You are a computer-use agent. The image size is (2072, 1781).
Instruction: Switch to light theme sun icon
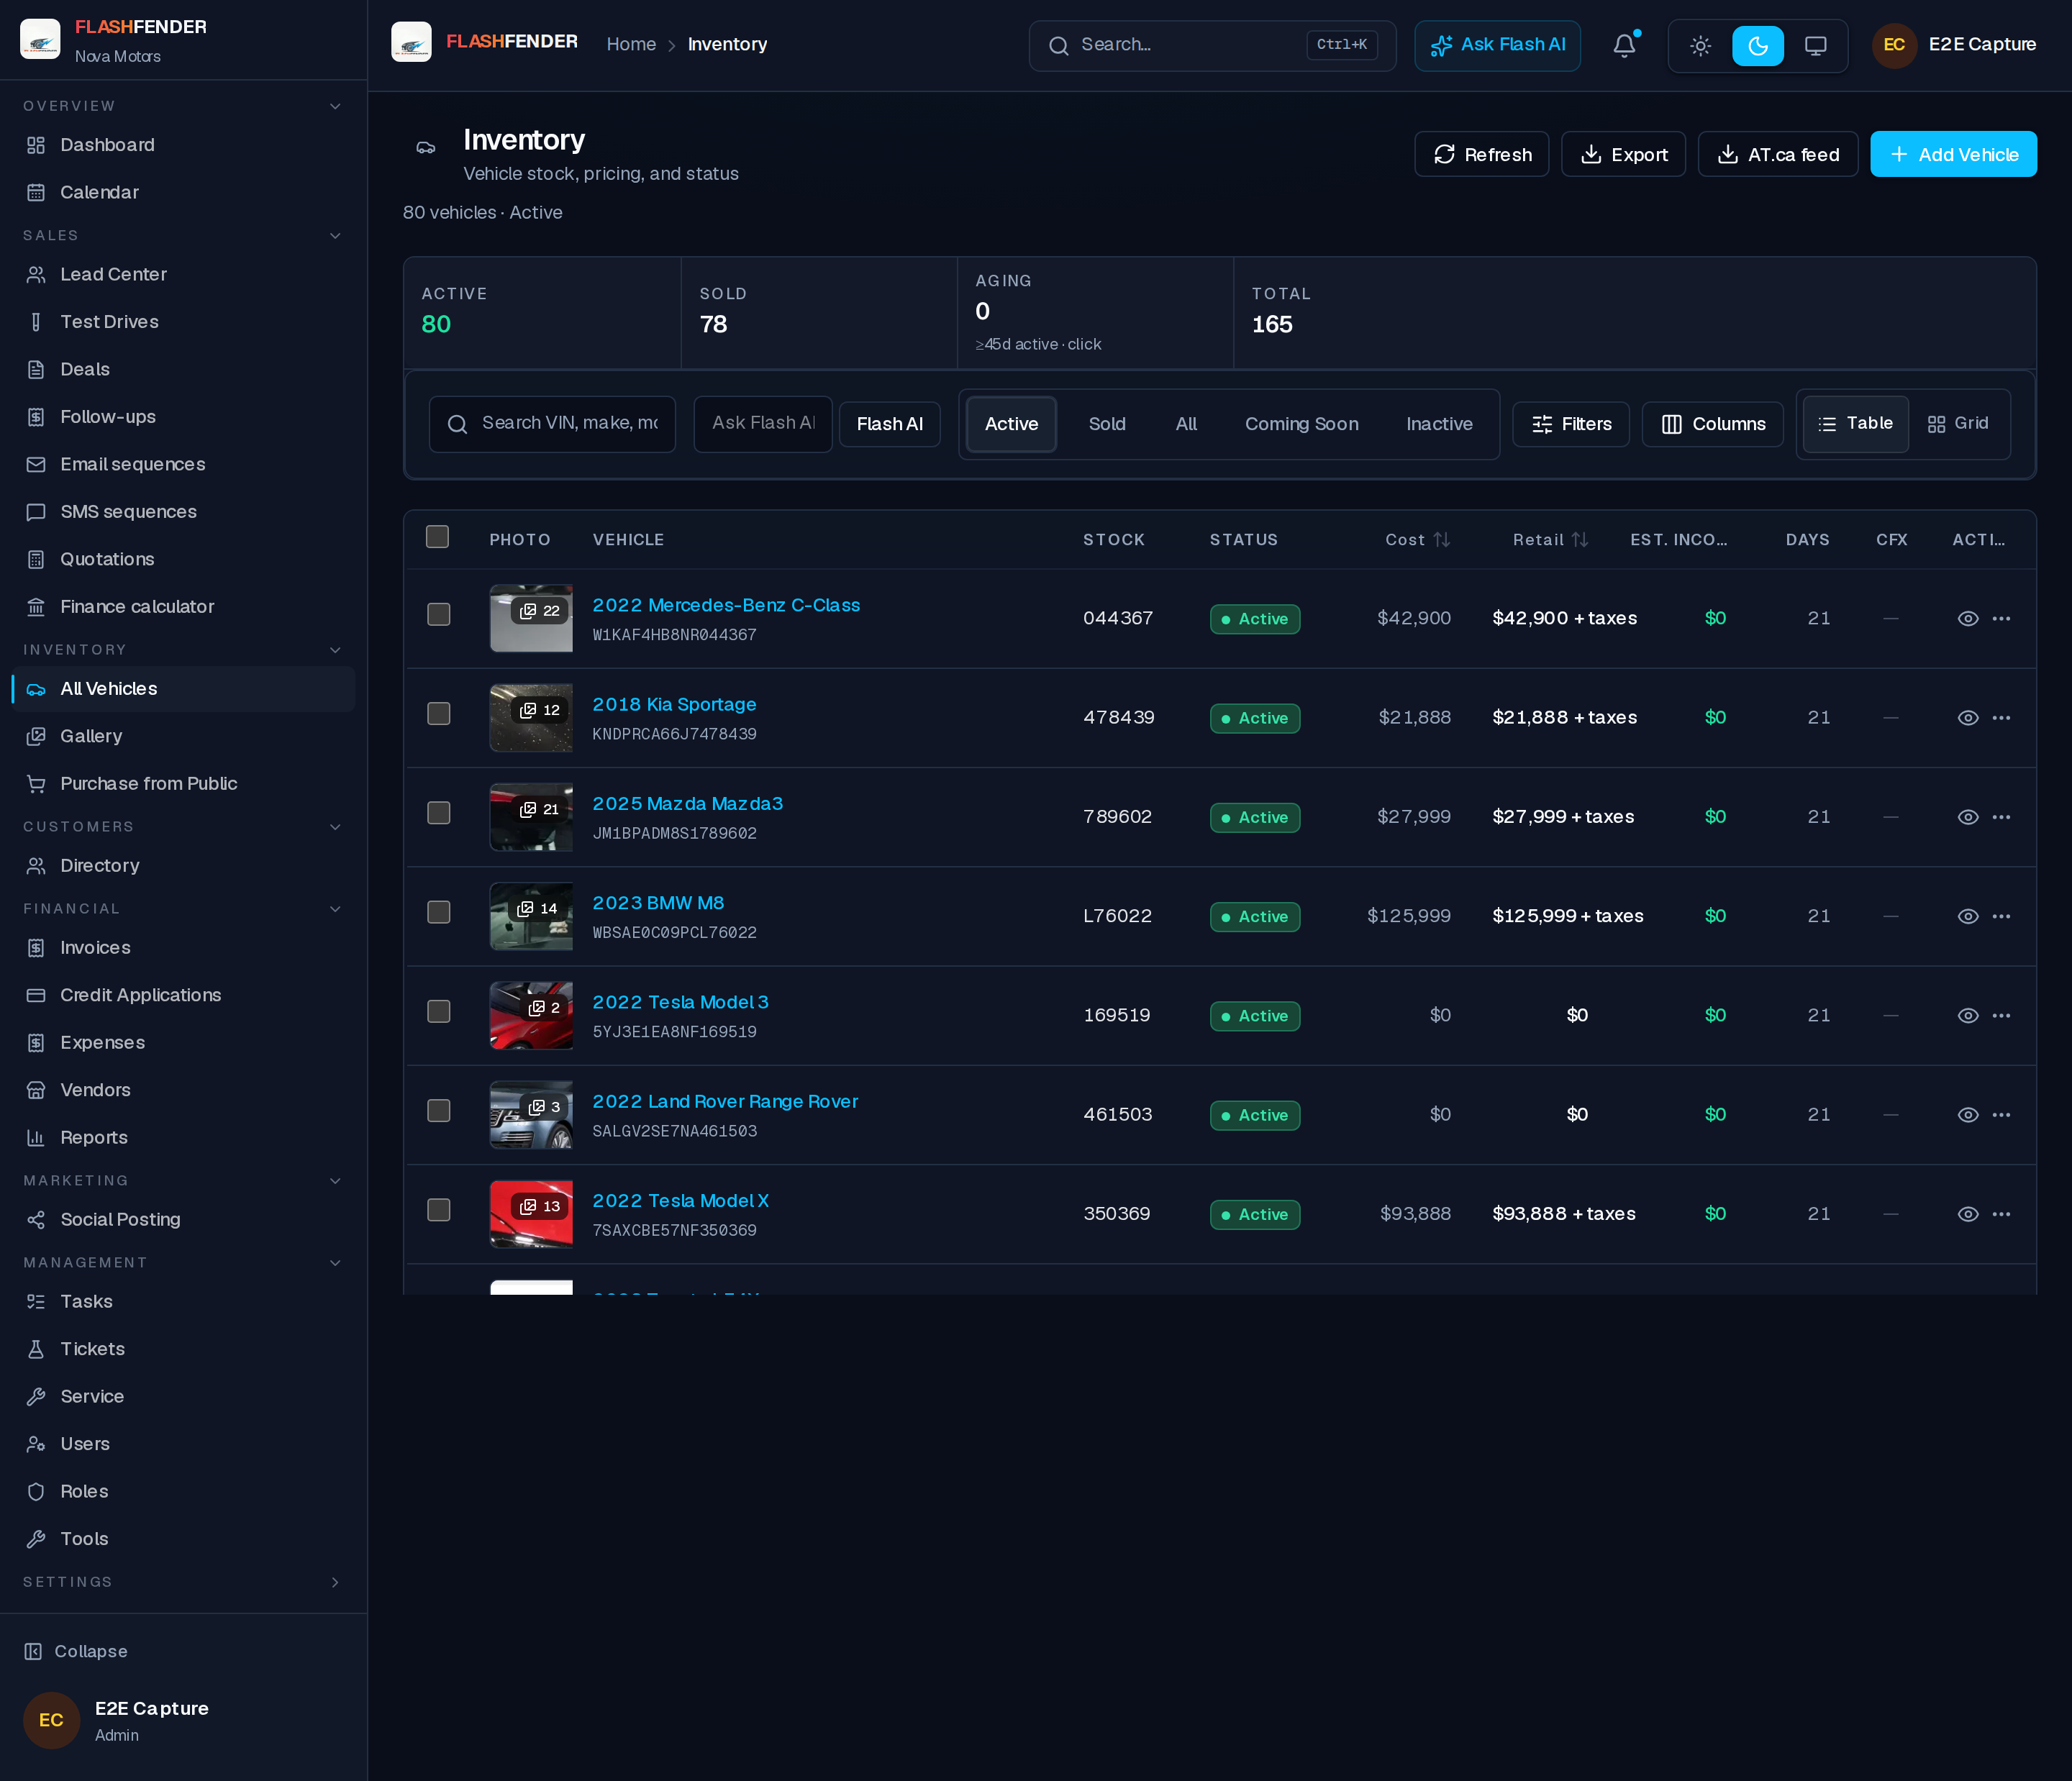click(1700, 45)
